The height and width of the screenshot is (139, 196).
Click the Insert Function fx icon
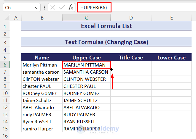pos(71,7)
